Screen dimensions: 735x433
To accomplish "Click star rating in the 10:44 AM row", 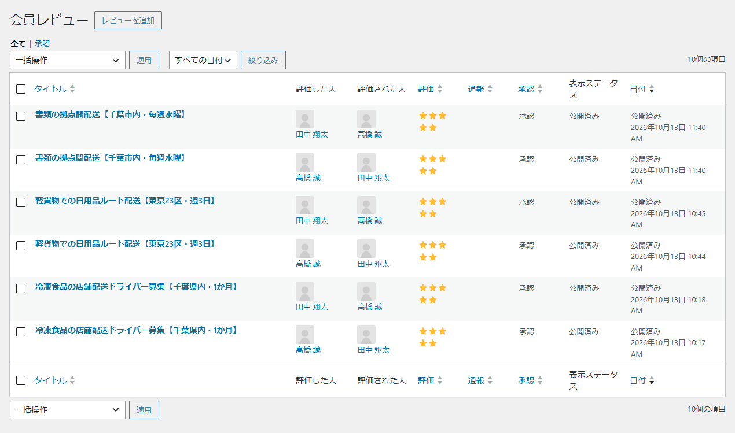I will (x=432, y=251).
